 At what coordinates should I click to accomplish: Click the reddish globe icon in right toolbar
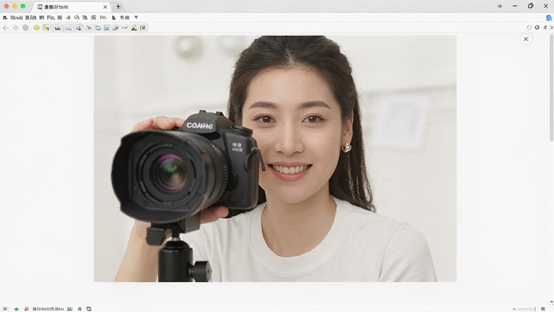[x=537, y=27]
